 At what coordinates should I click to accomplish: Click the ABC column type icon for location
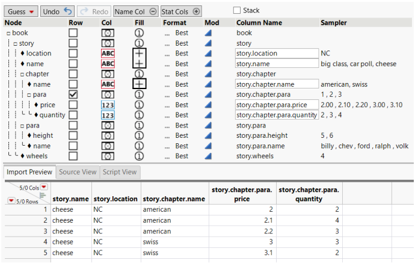[108, 54]
